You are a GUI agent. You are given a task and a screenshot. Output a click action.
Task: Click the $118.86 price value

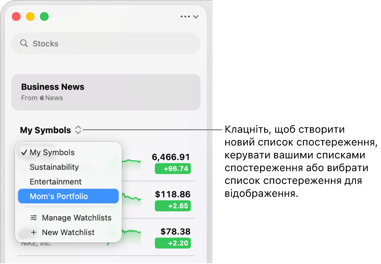tap(173, 194)
